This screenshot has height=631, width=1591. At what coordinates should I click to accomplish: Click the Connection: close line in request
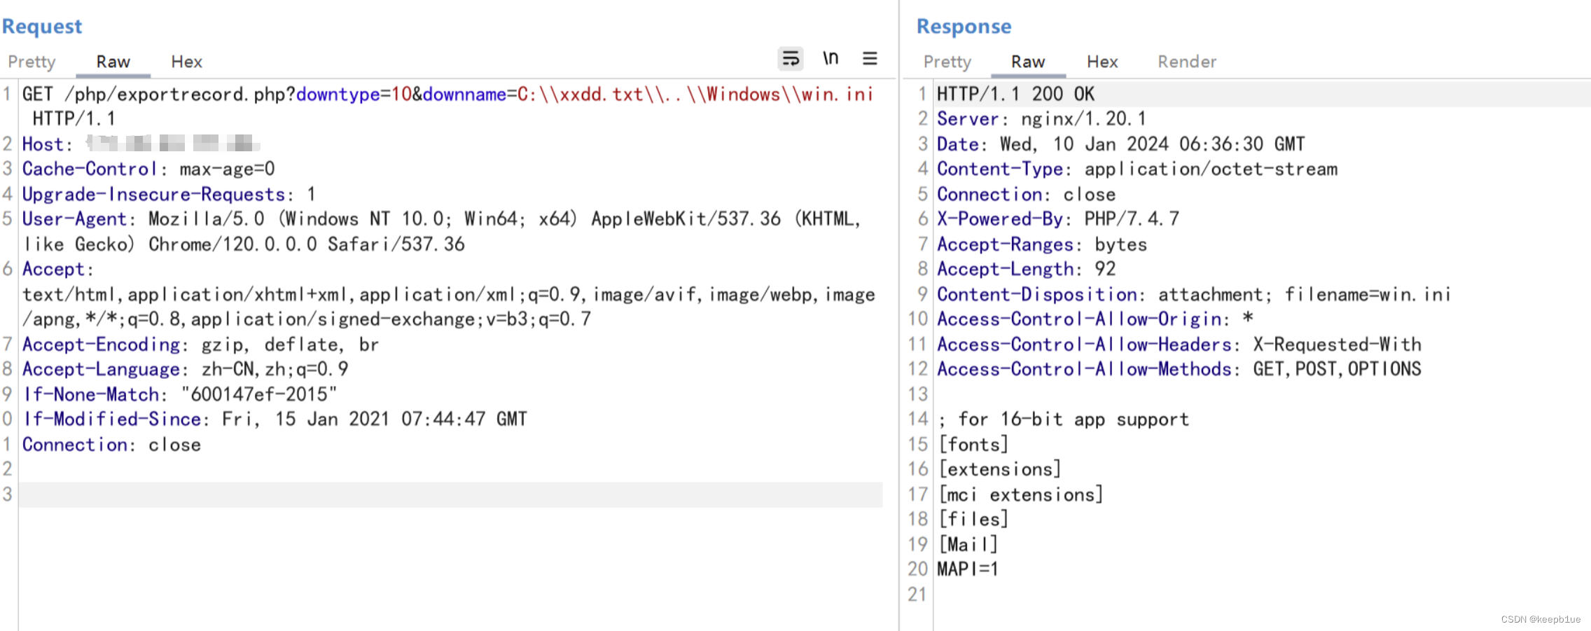[111, 445]
